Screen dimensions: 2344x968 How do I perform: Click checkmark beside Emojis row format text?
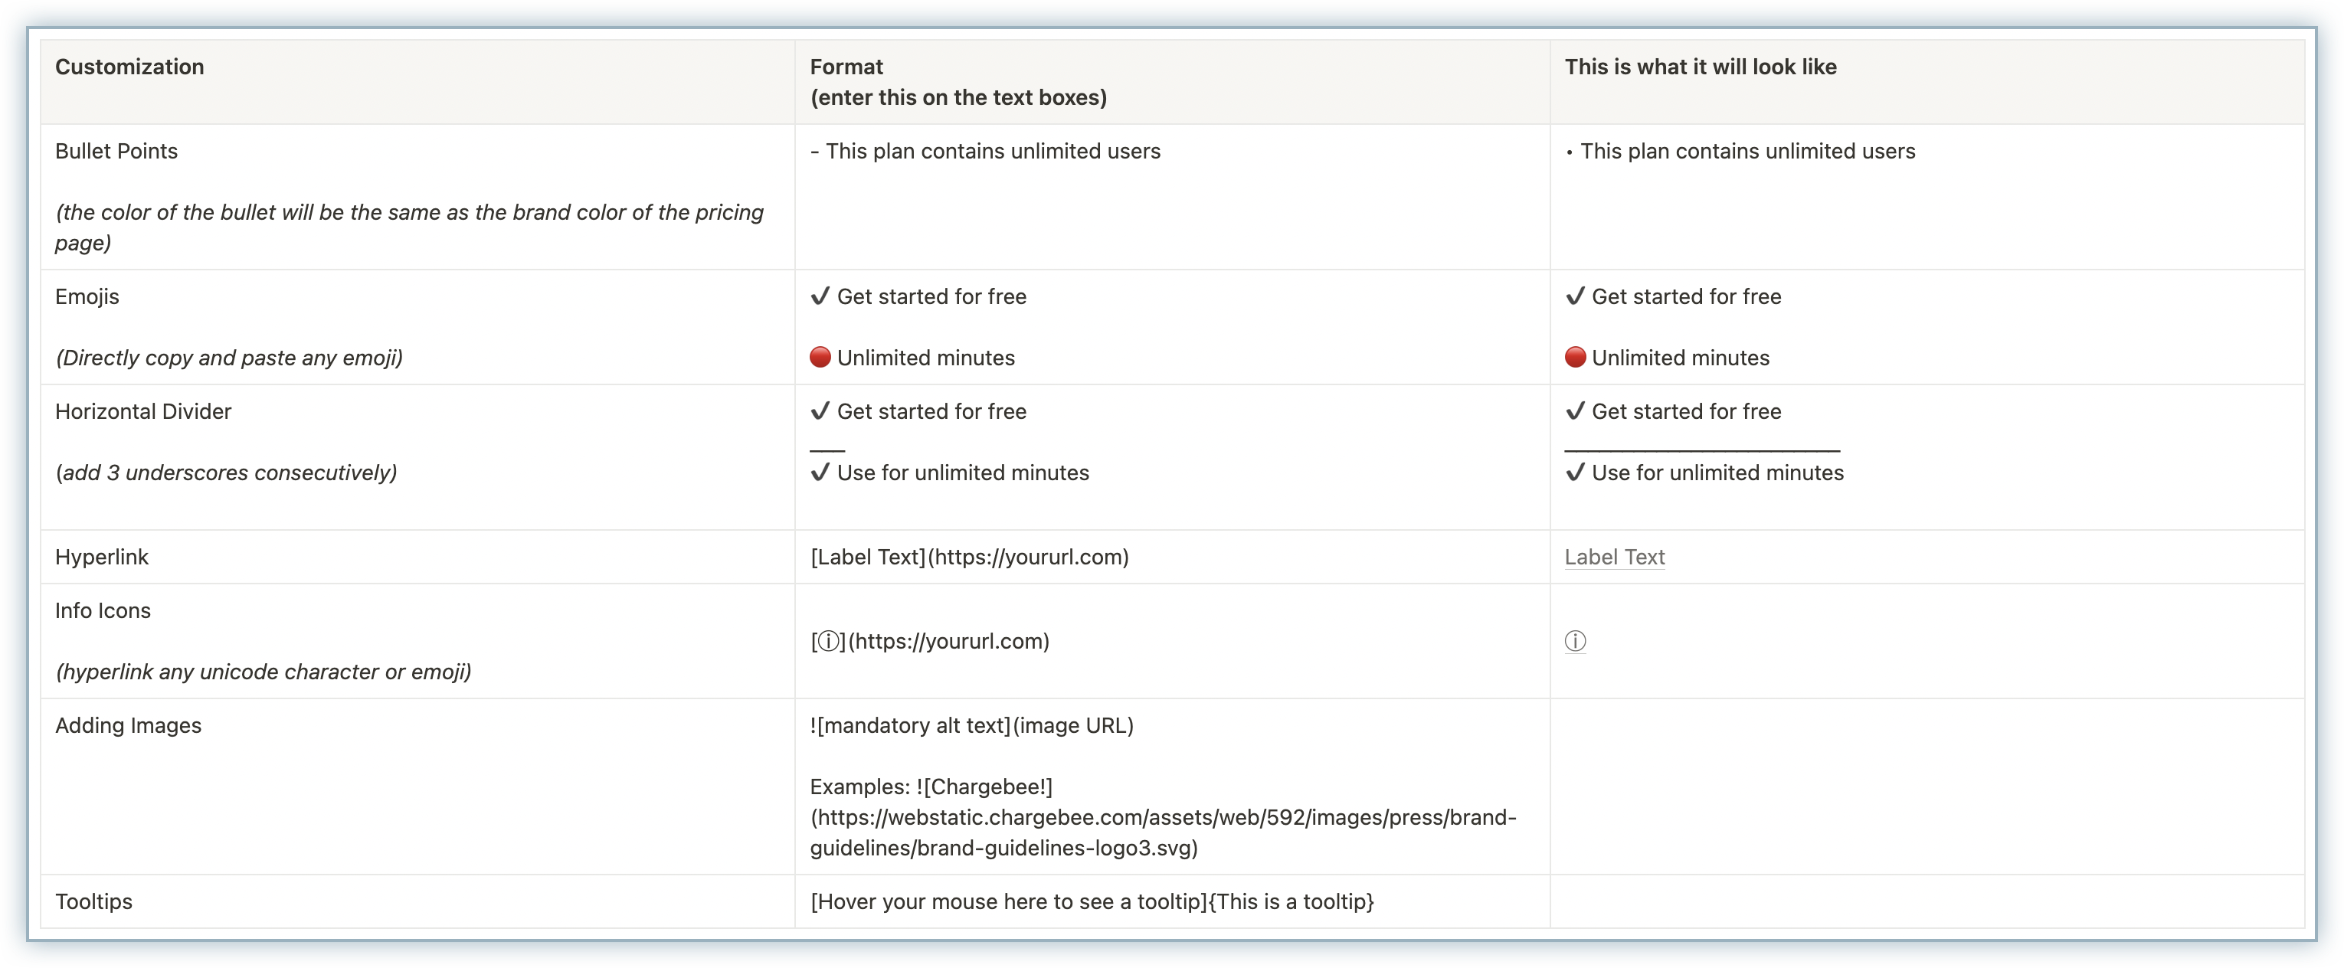820,296
